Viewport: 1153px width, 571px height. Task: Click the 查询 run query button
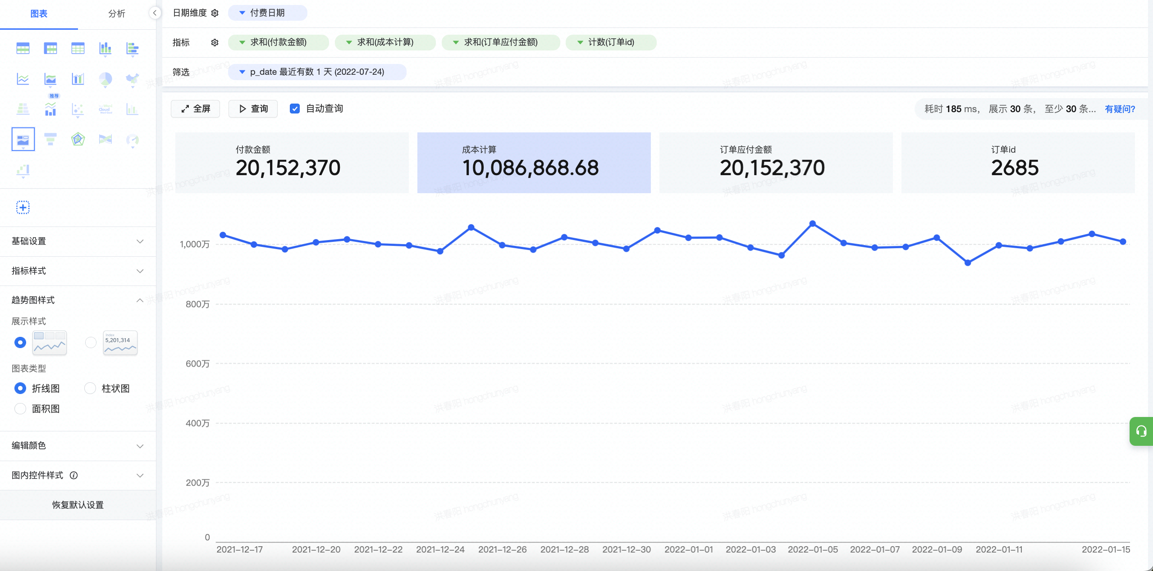pos(253,109)
